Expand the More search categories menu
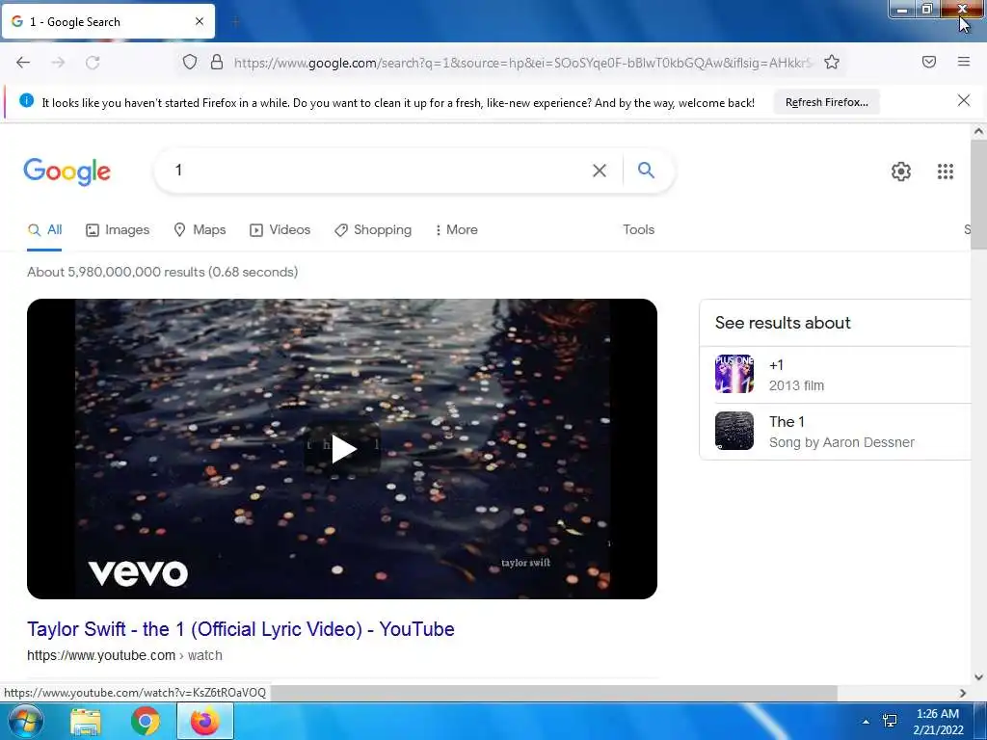987x740 pixels. [x=456, y=230]
